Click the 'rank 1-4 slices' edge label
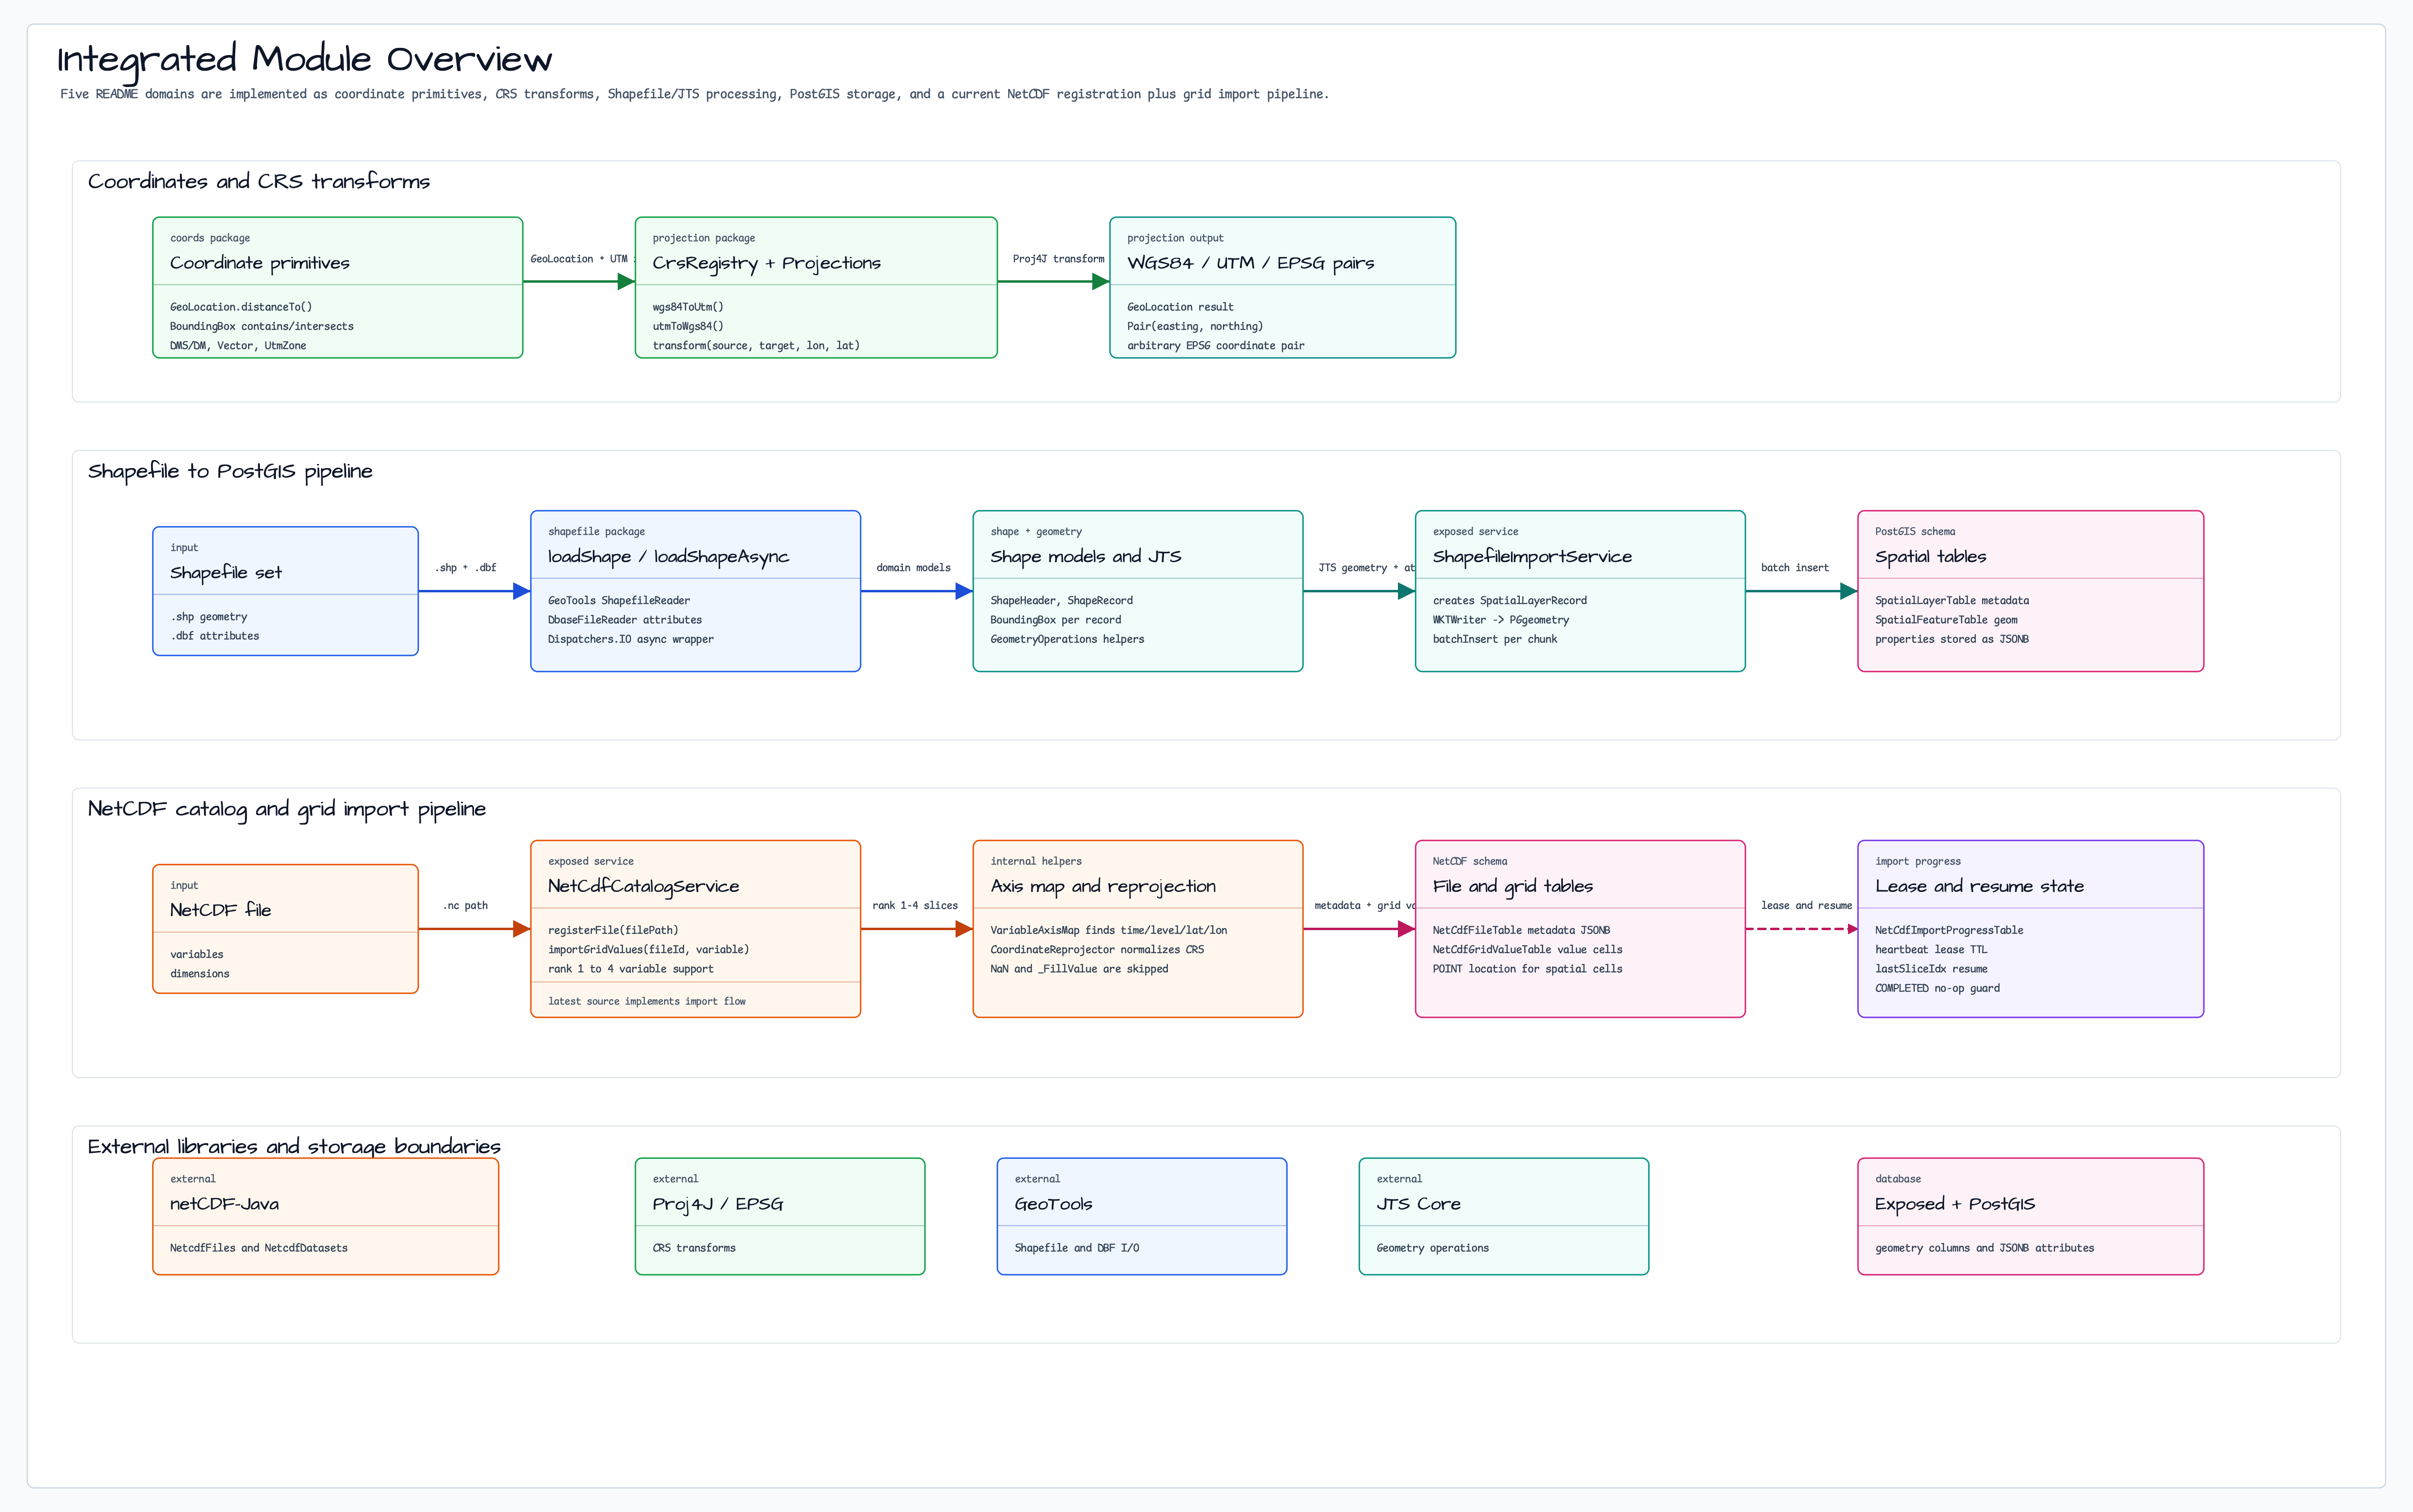Screen dimensions: 2413x1512 pyautogui.click(x=914, y=906)
